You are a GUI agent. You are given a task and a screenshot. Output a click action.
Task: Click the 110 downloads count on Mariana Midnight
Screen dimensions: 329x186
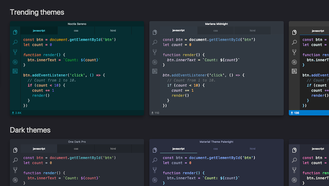[x=155, y=113]
